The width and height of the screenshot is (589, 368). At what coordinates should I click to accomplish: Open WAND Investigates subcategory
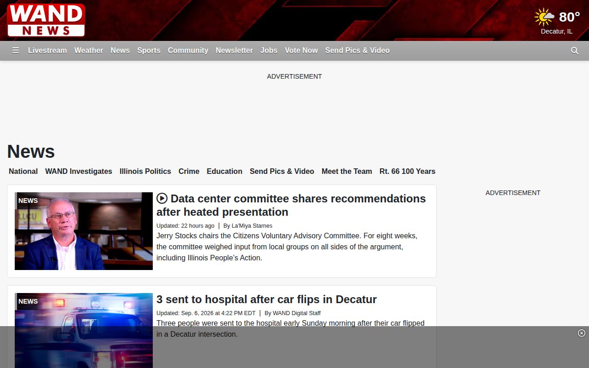coord(79,171)
